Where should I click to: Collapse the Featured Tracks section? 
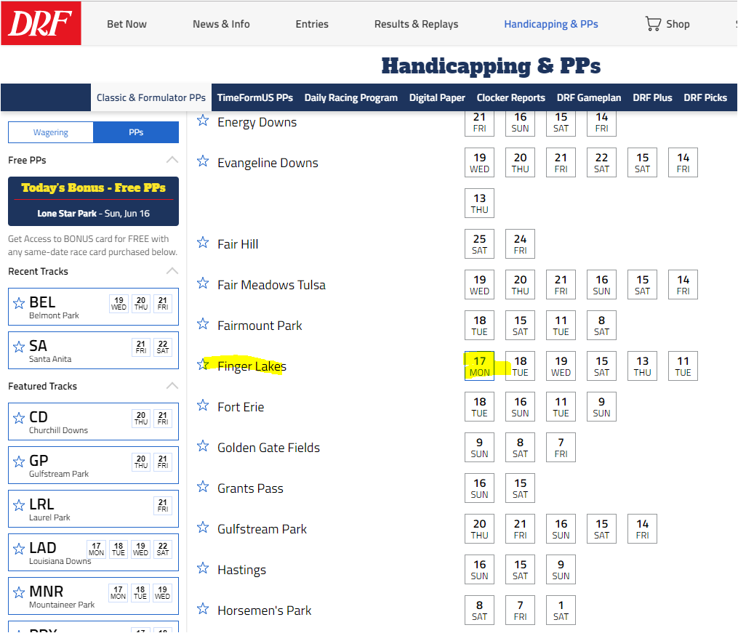pyautogui.click(x=172, y=386)
